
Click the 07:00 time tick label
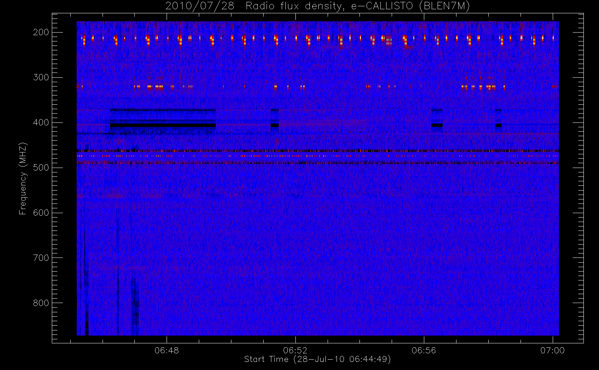pyautogui.click(x=553, y=350)
